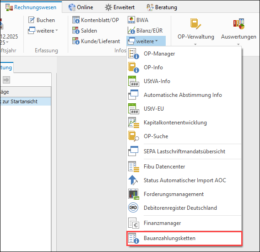Open Fibu Datencenter
Image resolution: width=260 pixels, height=252 pixels.
click(x=184, y=167)
